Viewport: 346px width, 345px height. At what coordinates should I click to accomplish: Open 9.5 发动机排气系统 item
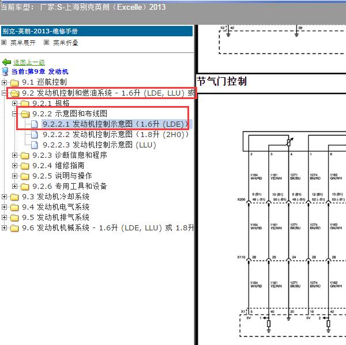pos(55,217)
